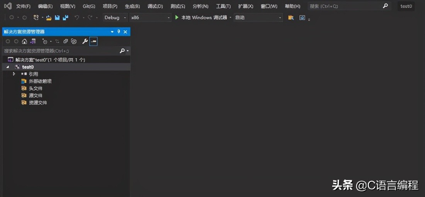Screen dimensions: 425x197
Task: Click Pending Changes Filter clock icon
Action: (x=45, y=41)
